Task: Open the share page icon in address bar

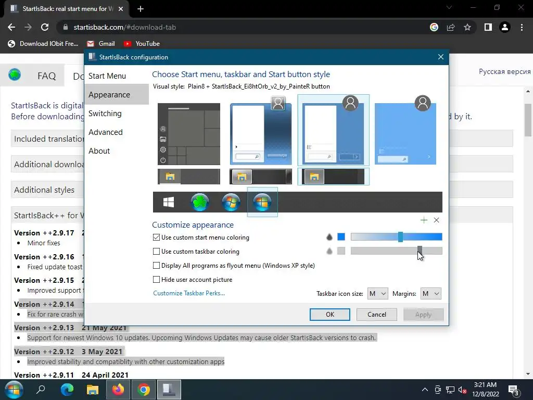Action: (451, 27)
